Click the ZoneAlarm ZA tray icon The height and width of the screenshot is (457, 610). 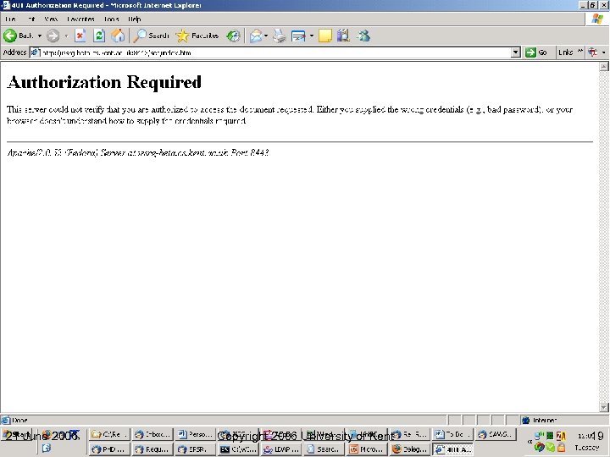coord(561,436)
